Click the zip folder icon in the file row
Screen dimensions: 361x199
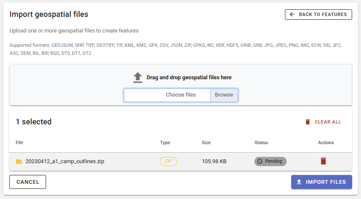tap(19, 161)
